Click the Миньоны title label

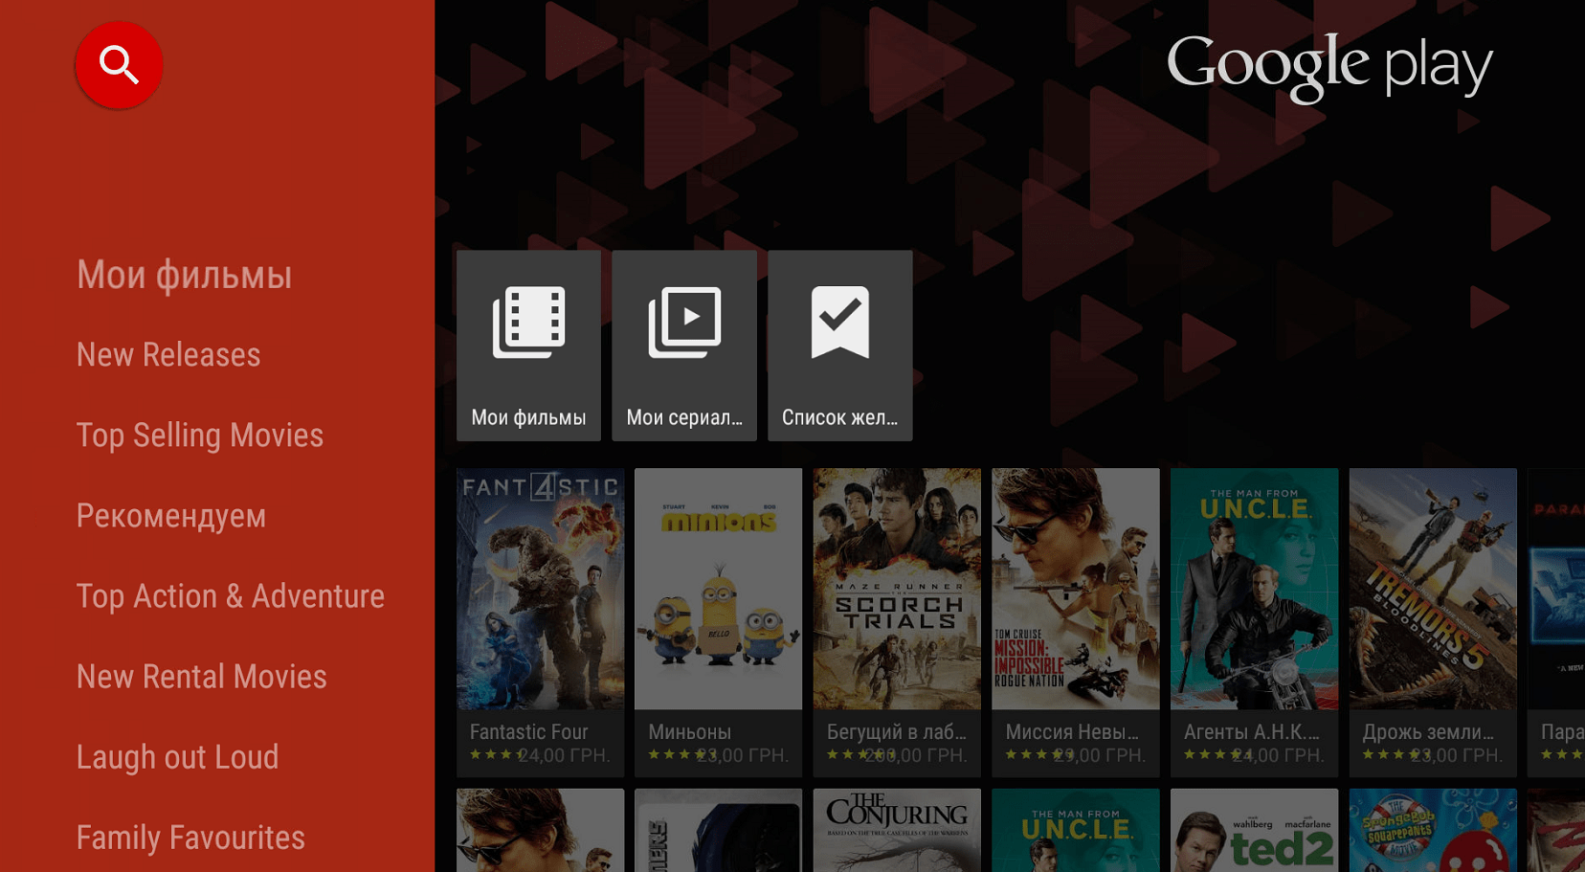point(690,732)
